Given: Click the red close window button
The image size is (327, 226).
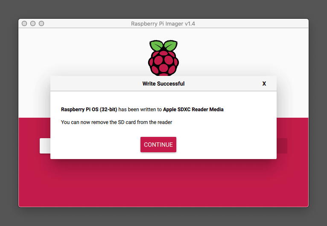Looking at the screenshot, I should [x=24, y=23].
